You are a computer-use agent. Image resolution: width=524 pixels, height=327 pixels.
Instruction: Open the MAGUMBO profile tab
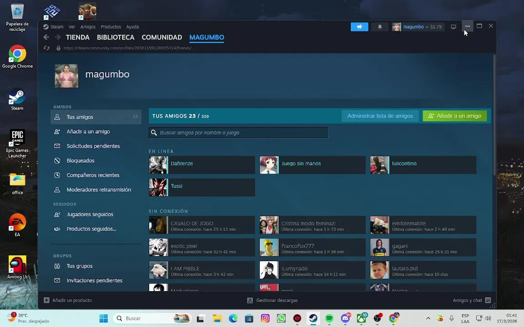point(207,37)
